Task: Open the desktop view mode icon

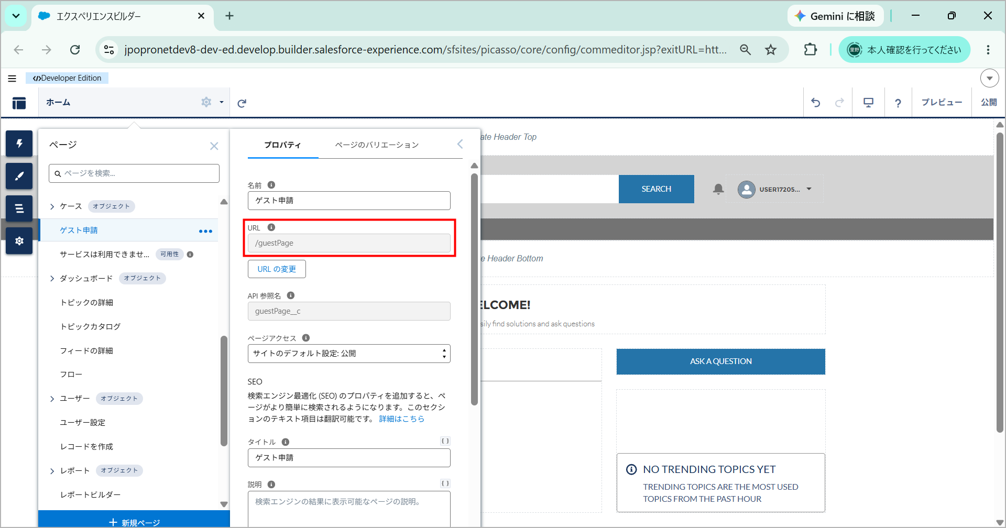Action: (x=868, y=103)
